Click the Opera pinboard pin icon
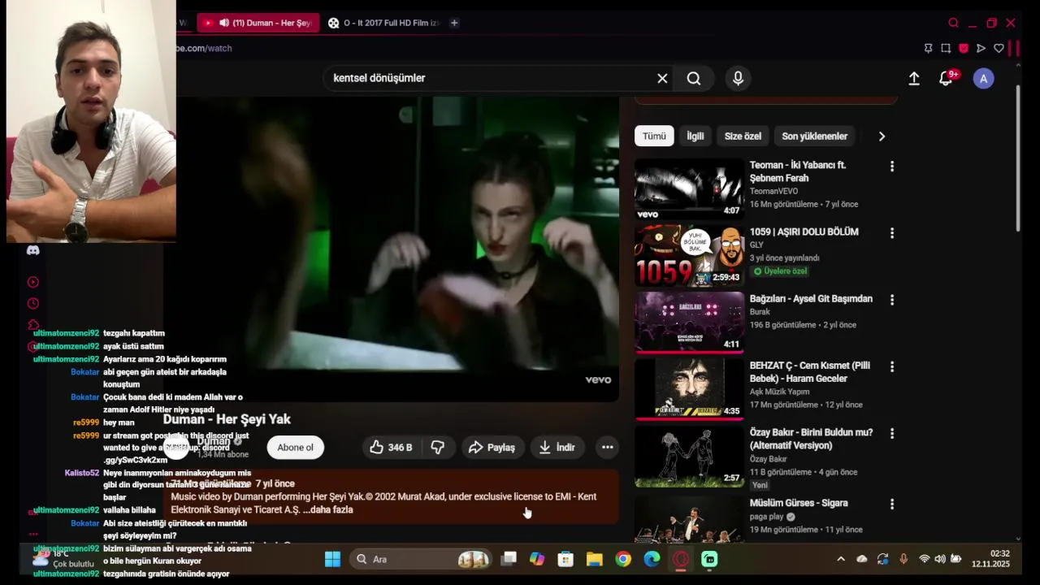Image resolution: width=1040 pixels, height=585 pixels. click(928, 48)
